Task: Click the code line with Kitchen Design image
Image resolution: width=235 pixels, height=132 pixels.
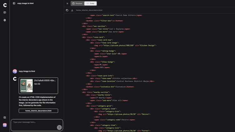Action: pyautogui.click(x=125, y=45)
